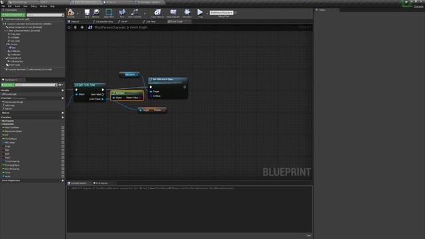Click into the Components search field
Viewport: 425px width, 239px height.
(45, 15)
